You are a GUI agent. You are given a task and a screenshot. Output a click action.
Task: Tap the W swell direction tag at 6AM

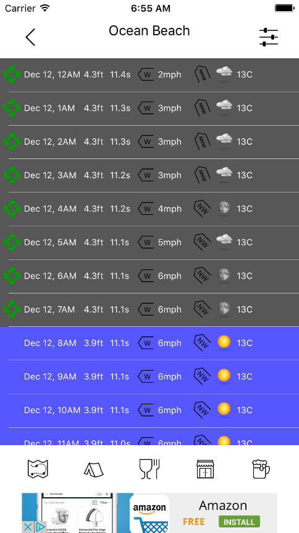146,276
